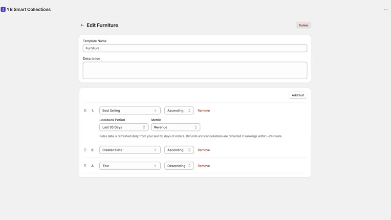391x220 pixels.
Task: Open the three-dot more options menu
Action: [386, 9]
